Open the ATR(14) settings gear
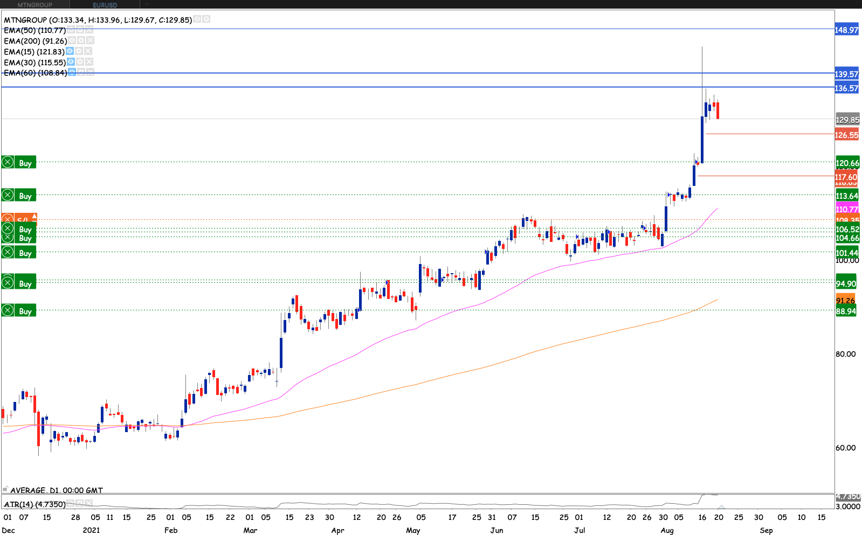862x535 pixels. (80, 503)
